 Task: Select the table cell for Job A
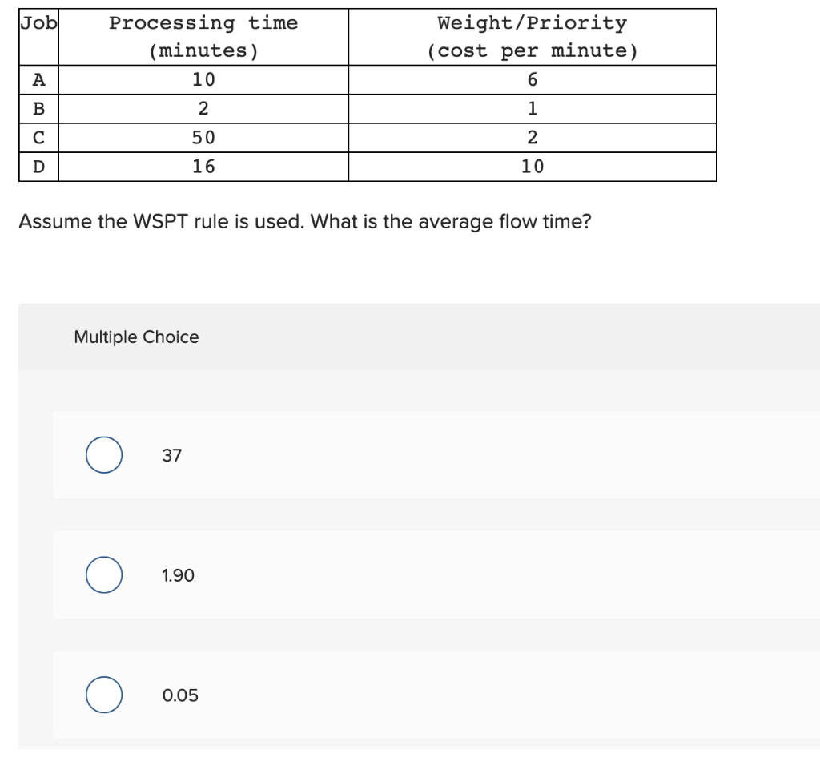(x=37, y=79)
